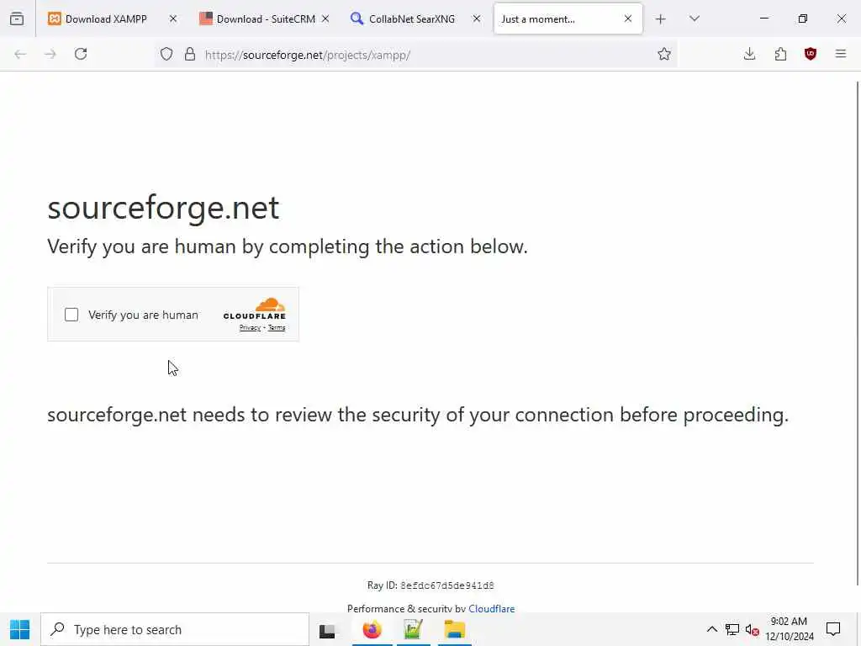The width and height of the screenshot is (861, 646).
Task: Click the Cloudflare link in footer
Action: (491, 608)
